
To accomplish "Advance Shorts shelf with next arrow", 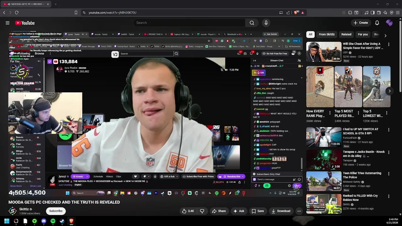I will (389, 91).
